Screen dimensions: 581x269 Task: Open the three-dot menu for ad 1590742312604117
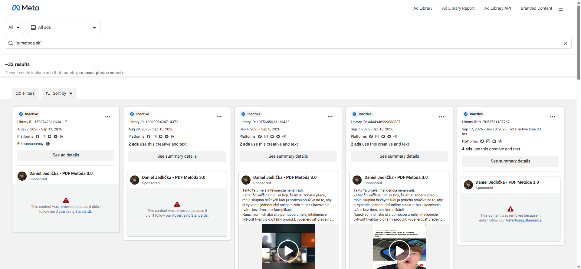coord(108,117)
